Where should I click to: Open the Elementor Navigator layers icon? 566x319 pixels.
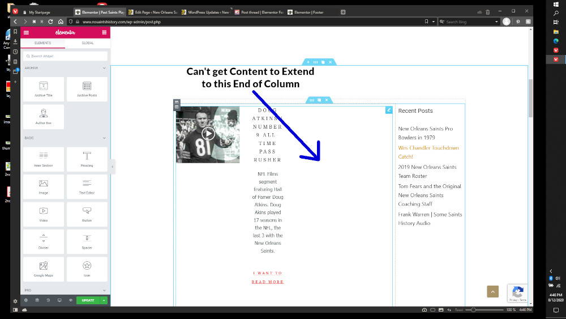click(x=37, y=300)
